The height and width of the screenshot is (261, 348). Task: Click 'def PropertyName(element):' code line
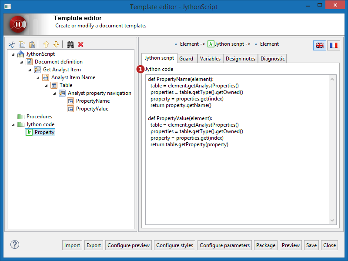(181, 79)
